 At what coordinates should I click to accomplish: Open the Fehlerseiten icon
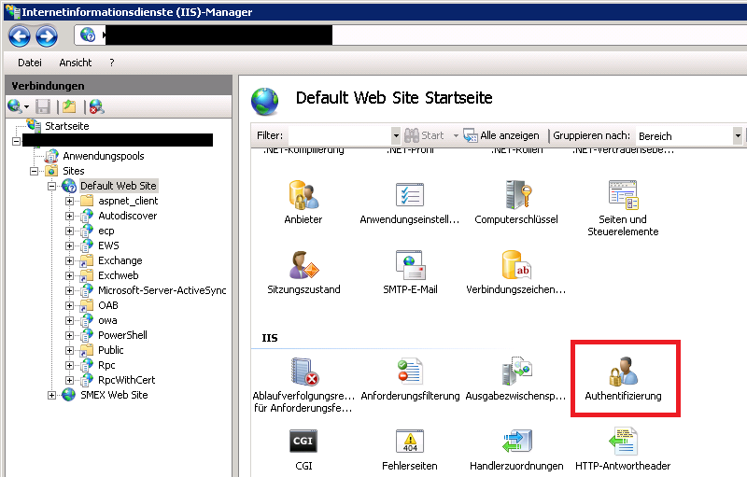pos(410,442)
